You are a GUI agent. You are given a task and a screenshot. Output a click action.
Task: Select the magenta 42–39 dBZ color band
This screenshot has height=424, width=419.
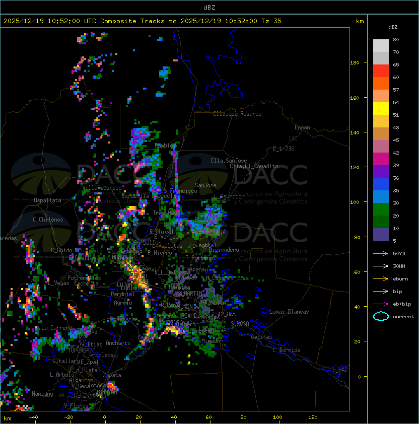pyautogui.click(x=381, y=159)
